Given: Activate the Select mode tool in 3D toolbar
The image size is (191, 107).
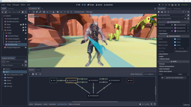Looking at the screenshot, I should (30, 12).
